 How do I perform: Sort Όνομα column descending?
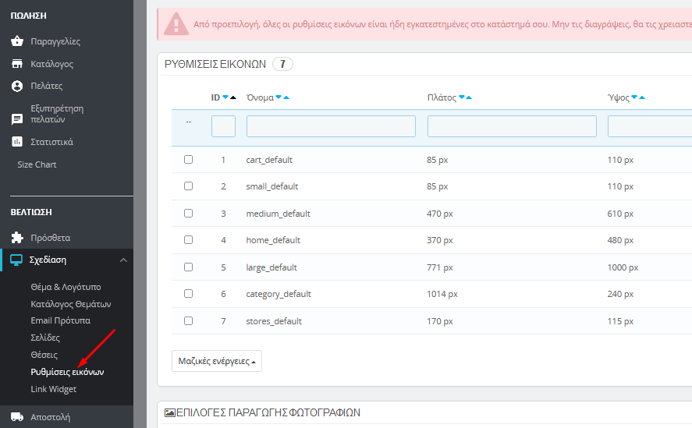point(279,97)
